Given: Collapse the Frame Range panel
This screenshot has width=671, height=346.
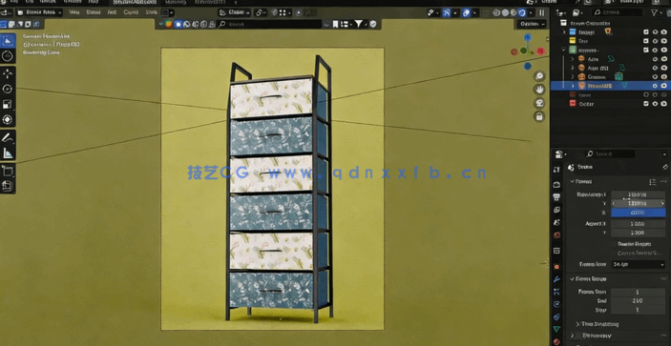Looking at the screenshot, I should coord(573,279).
